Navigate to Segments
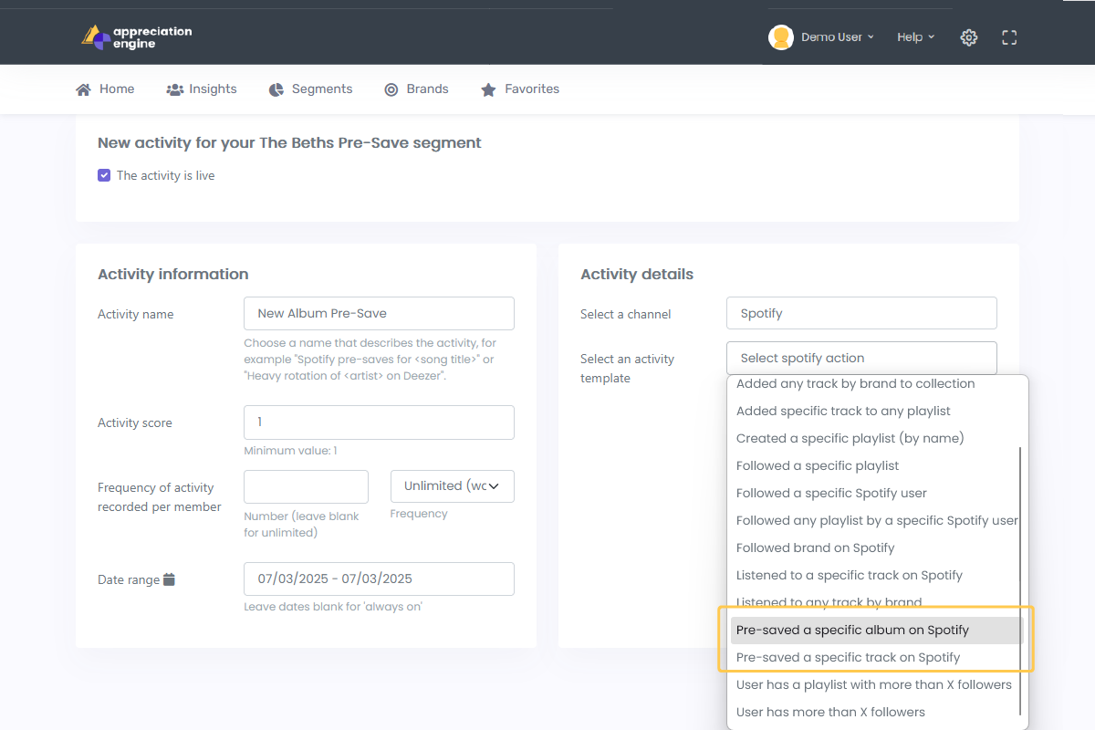 (x=311, y=89)
